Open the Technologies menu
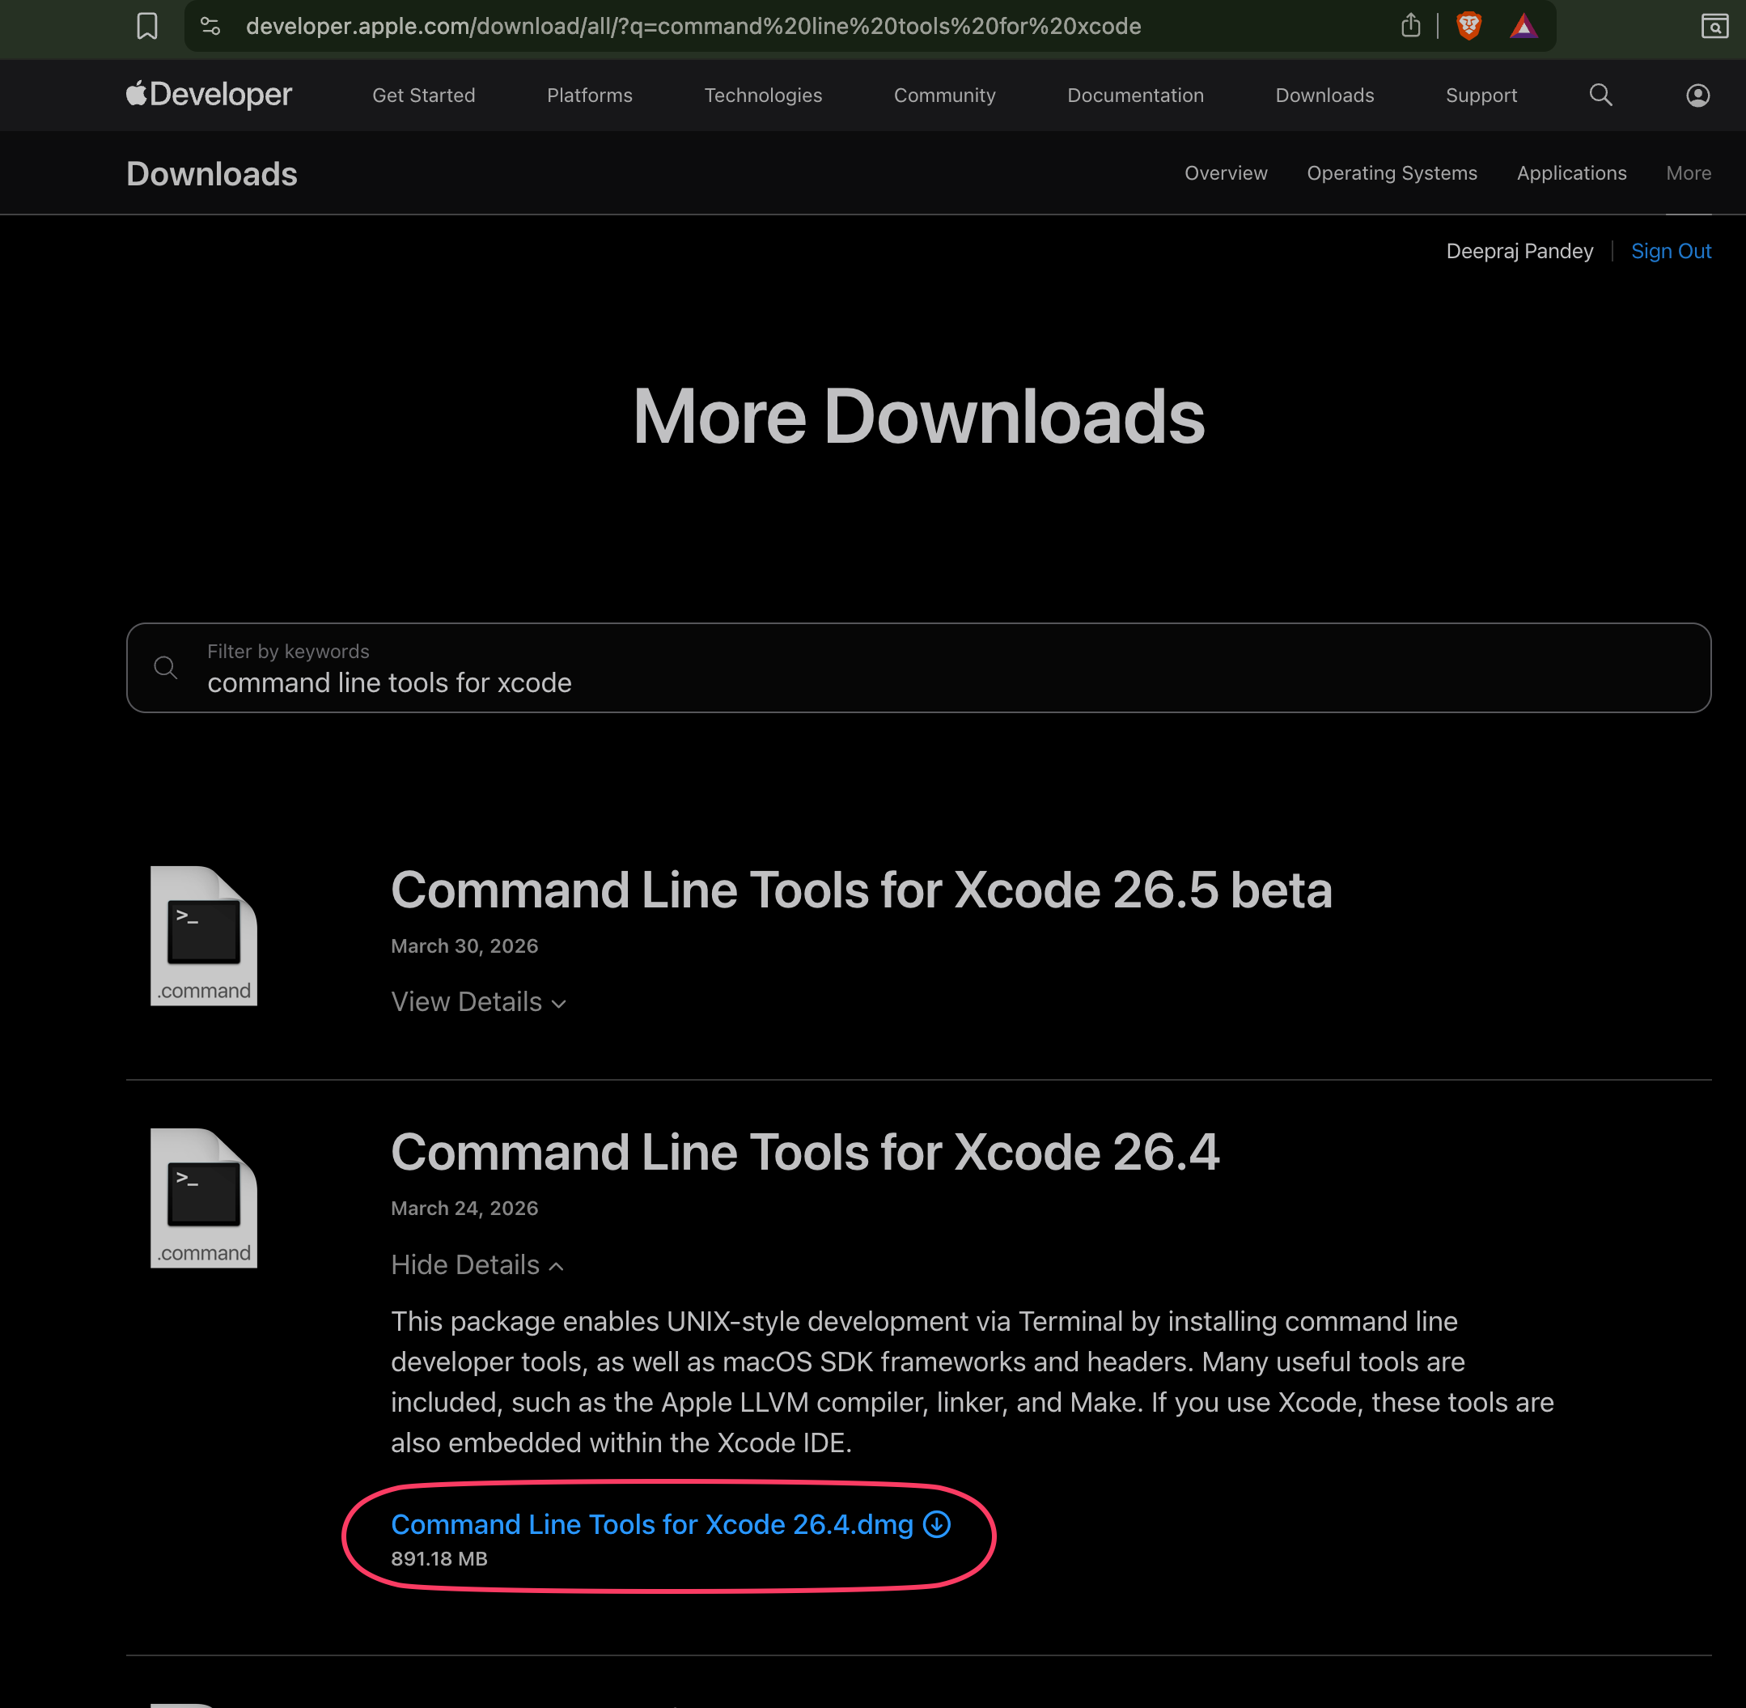The image size is (1746, 1708). (763, 95)
